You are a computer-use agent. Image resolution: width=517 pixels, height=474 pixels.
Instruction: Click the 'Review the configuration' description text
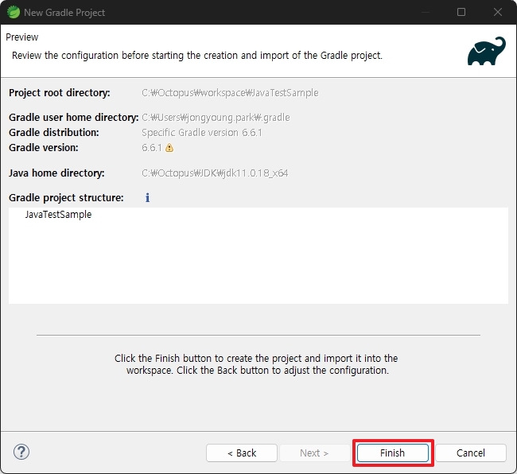click(197, 56)
